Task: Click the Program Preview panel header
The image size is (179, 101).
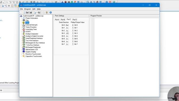Action: pyautogui.click(x=124, y=16)
